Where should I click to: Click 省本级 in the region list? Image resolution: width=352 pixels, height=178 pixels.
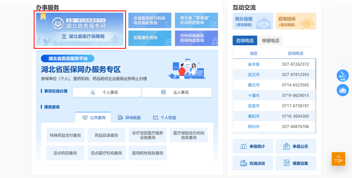pyautogui.click(x=254, y=64)
